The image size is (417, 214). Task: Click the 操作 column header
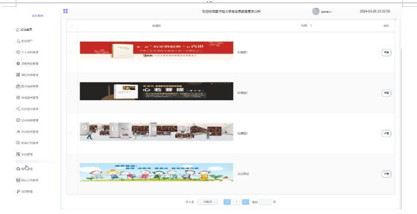(x=386, y=26)
